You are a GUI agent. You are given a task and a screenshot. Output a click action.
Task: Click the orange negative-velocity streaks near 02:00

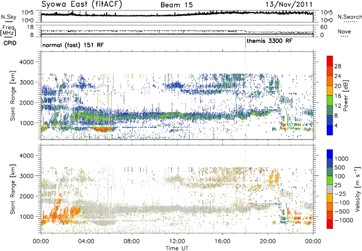(x=62, y=212)
